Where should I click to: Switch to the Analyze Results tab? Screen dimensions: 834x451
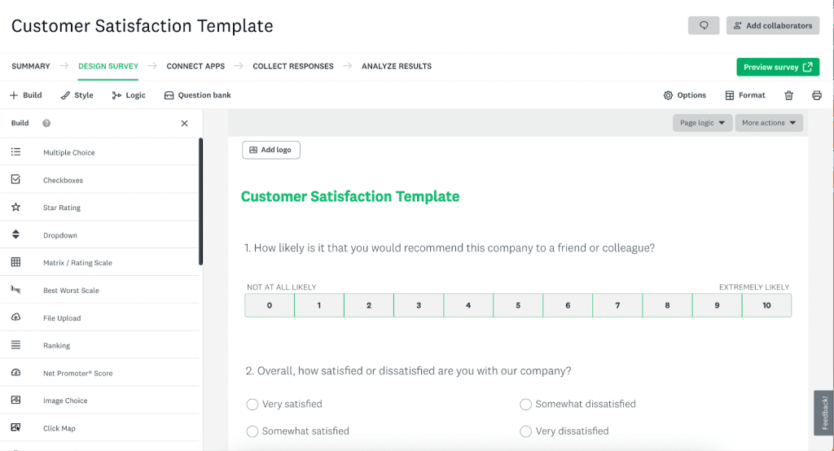397,66
